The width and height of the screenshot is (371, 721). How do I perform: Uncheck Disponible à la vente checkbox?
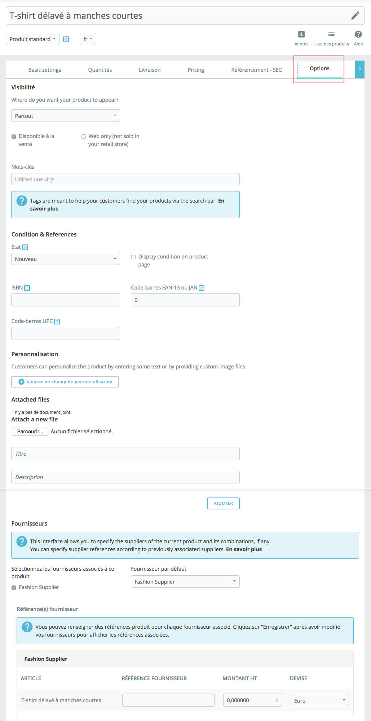pyautogui.click(x=14, y=137)
